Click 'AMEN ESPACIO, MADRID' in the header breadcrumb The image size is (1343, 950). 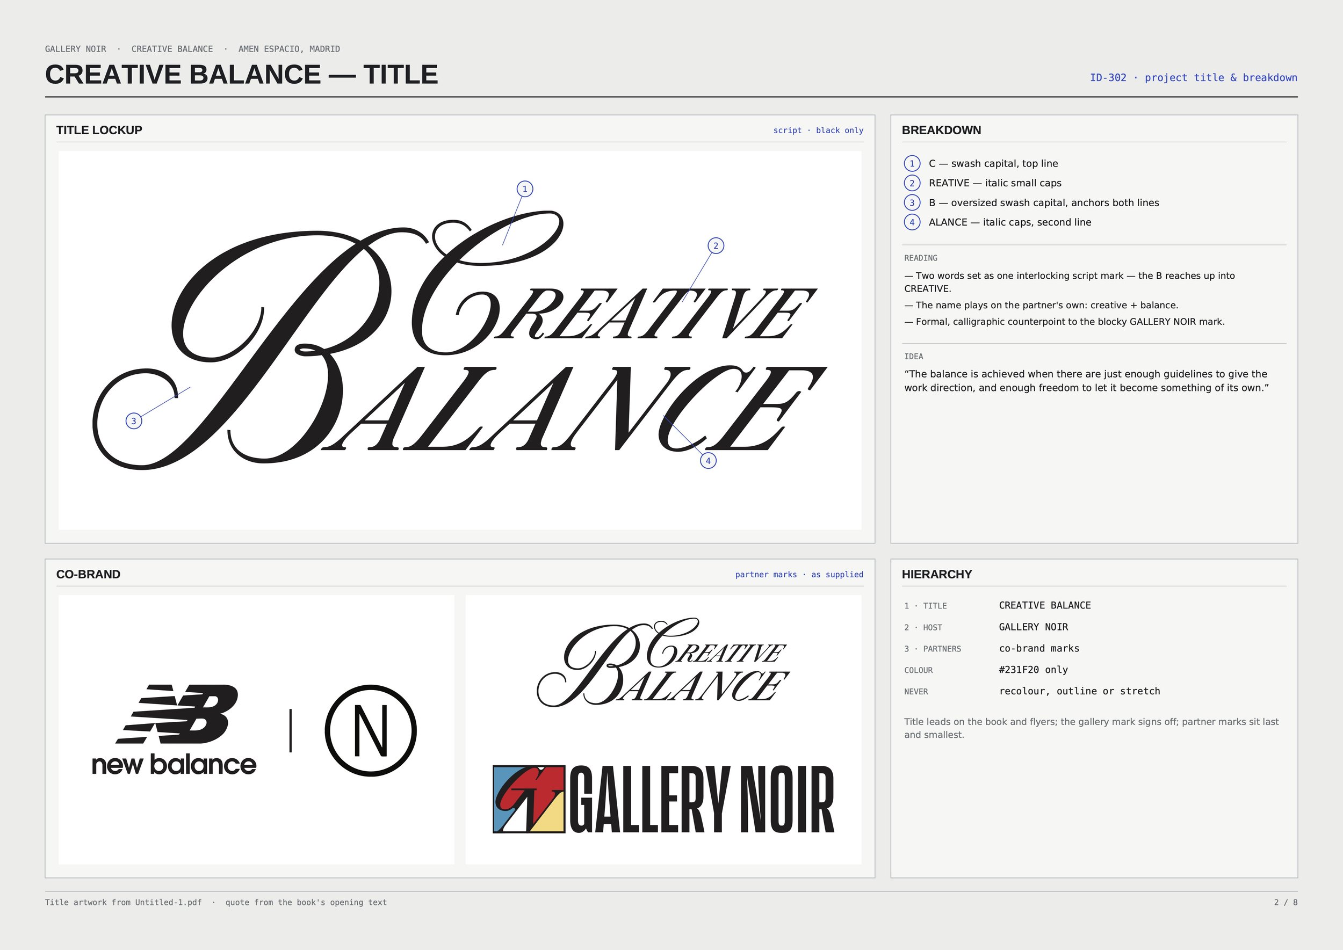(x=289, y=49)
